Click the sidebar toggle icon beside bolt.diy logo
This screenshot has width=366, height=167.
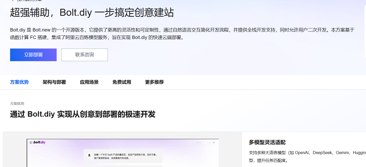tap(31, 142)
